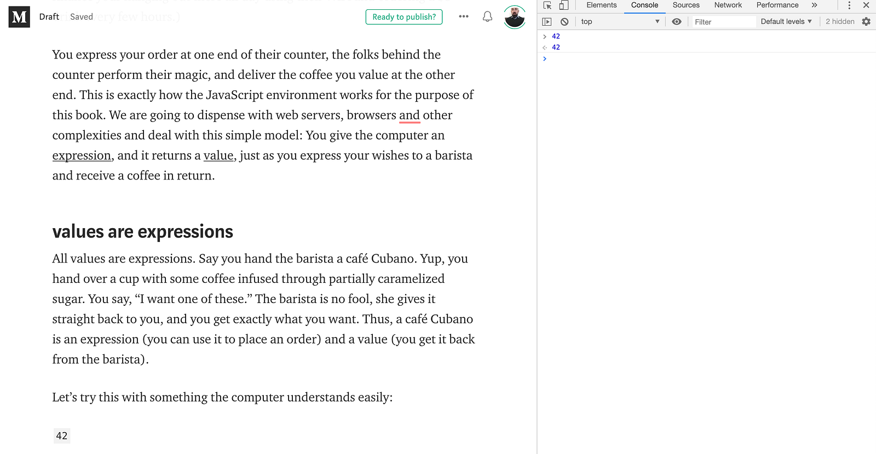Click the '2 hidden' messages indicator

(840, 22)
